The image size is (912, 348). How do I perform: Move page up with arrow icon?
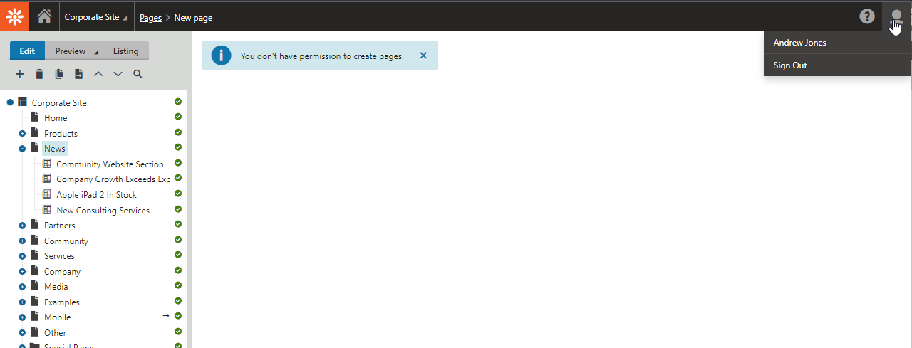point(98,74)
